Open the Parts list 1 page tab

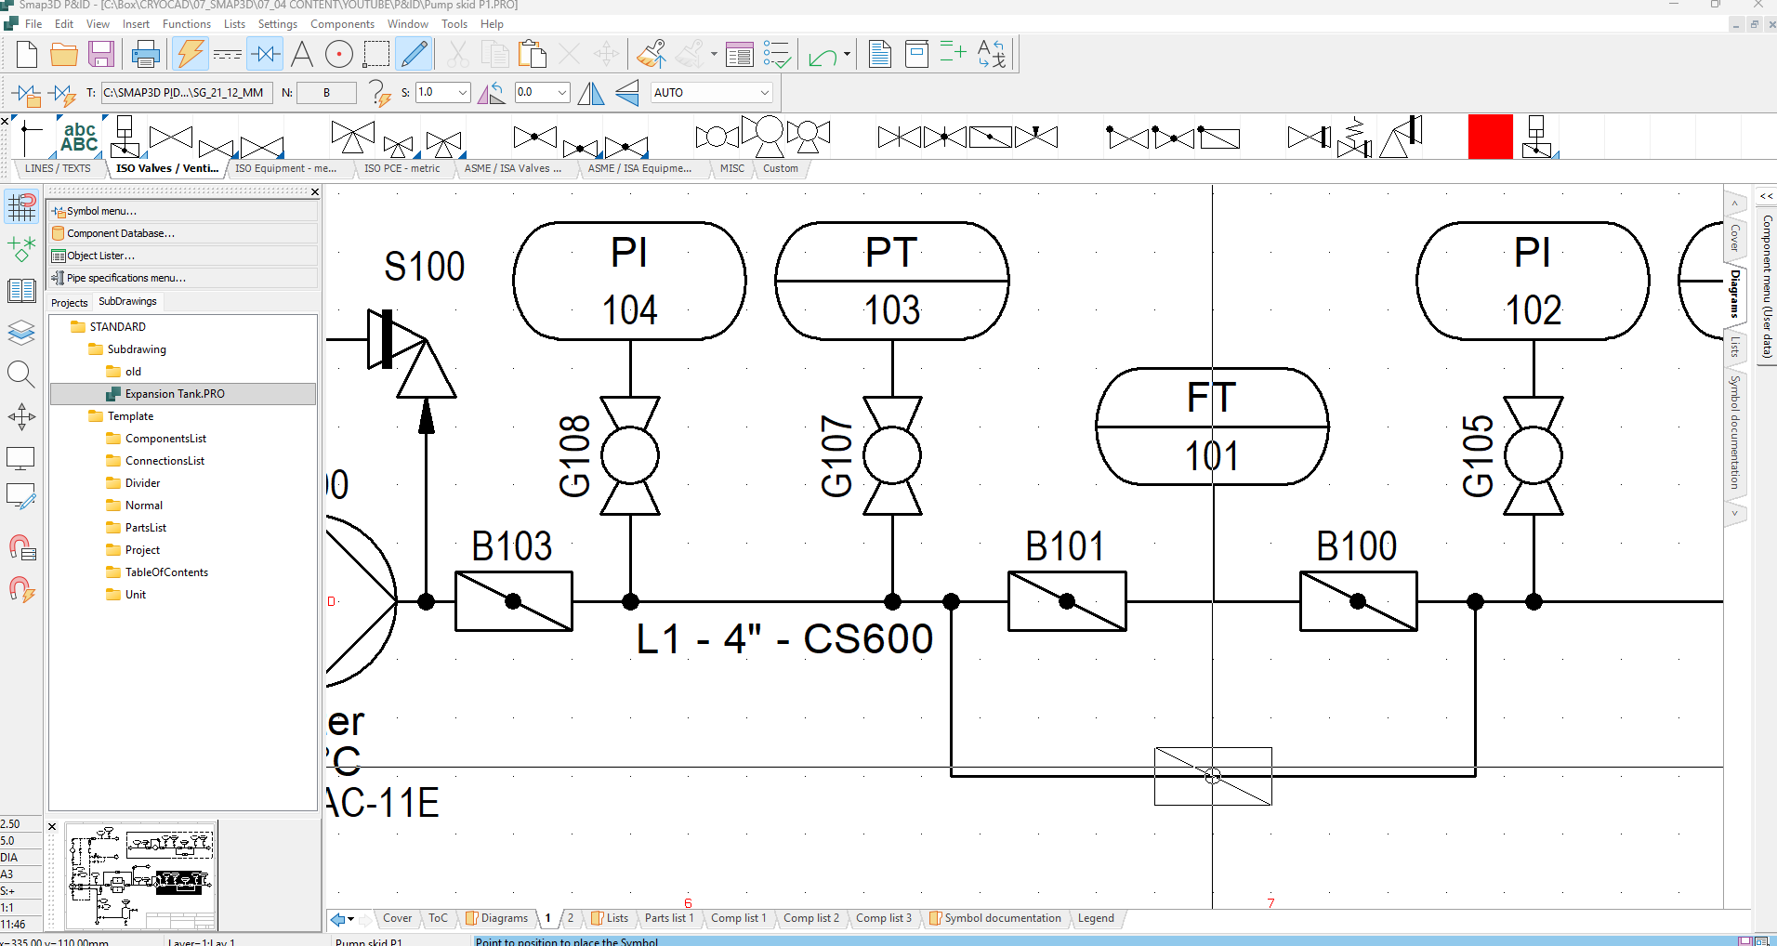[x=669, y=918]
